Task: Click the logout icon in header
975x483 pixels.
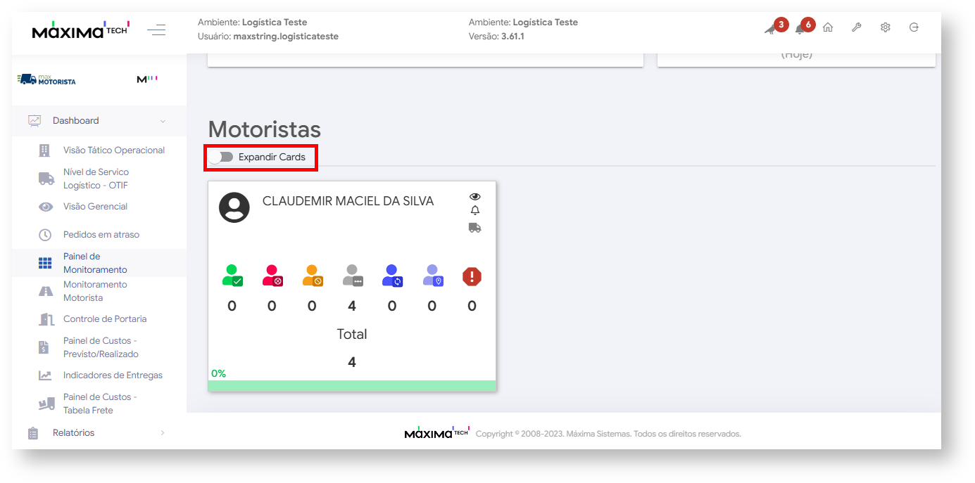Action: (x=914, y=27)
